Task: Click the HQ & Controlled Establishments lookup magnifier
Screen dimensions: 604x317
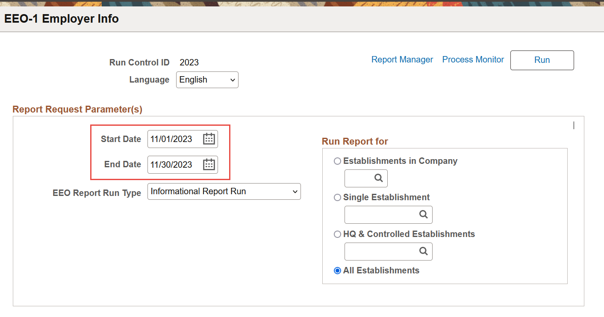Action: (x=423, y=252)
